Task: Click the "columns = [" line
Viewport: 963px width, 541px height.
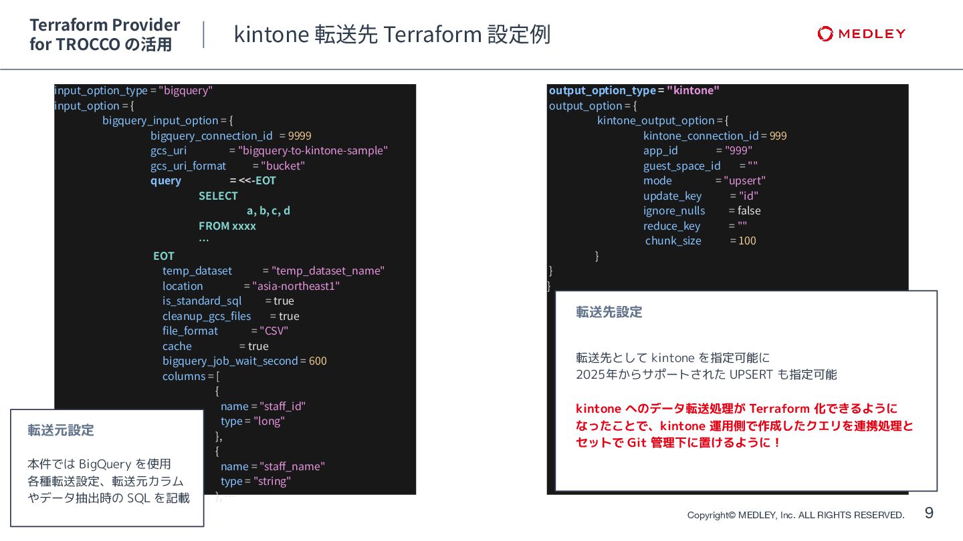Action: (x=191, y=376)
